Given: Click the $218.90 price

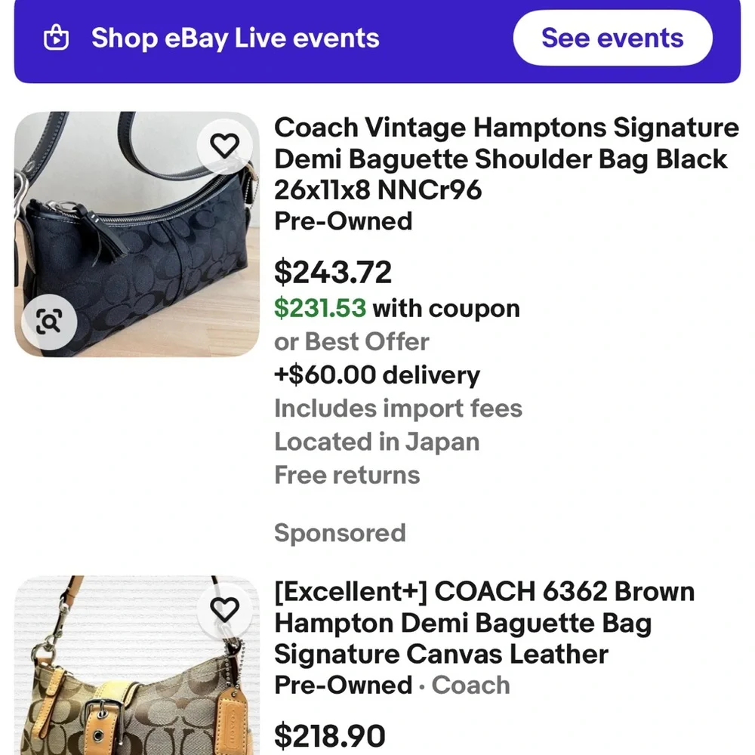Looking at the screenshot, I should pyautogui.click(x=329, y=735).
